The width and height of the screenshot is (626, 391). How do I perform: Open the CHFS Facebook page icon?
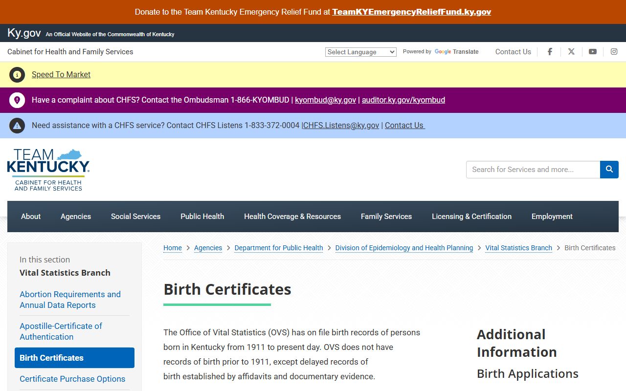click(550, 52)
